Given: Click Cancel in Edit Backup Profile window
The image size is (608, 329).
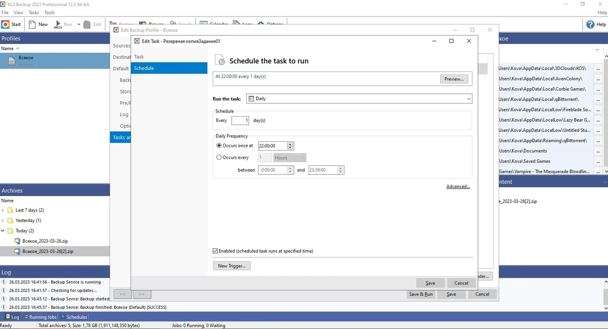Looking at the screenshot, I should pos(482,294).
